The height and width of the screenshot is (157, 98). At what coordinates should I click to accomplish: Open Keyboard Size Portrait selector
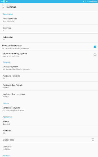(49, 86)
